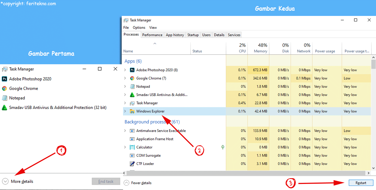The width and height of the screenshot is (376, 190).
Task: Expand the Task Manager process row
Action: [125, 103]
